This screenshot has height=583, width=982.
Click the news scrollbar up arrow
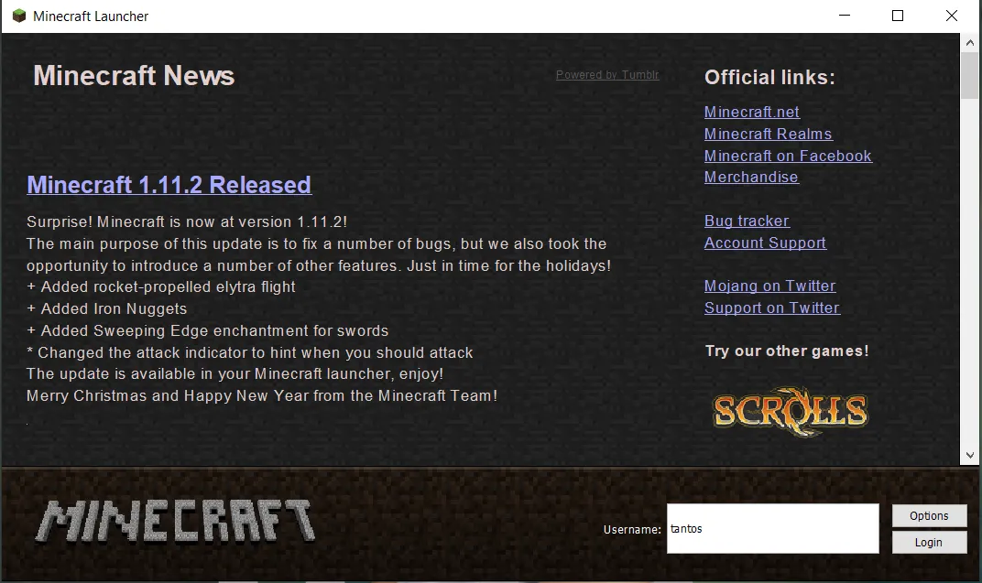pyautogui.click(x=969, y=42)
